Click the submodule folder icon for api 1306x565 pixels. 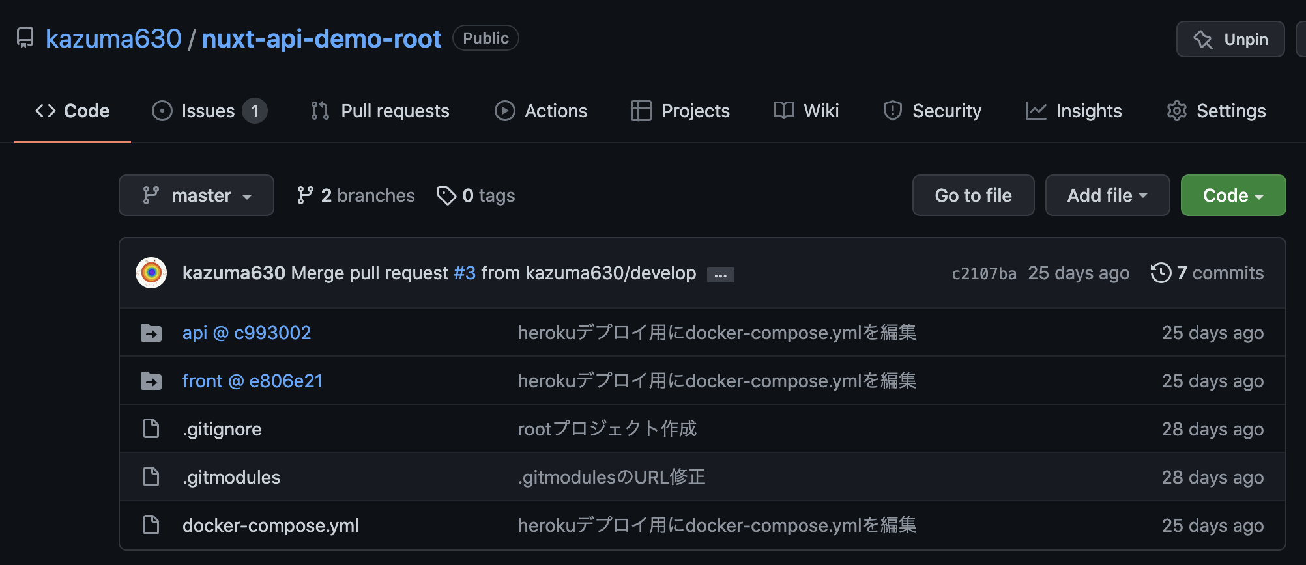(151, 333)
